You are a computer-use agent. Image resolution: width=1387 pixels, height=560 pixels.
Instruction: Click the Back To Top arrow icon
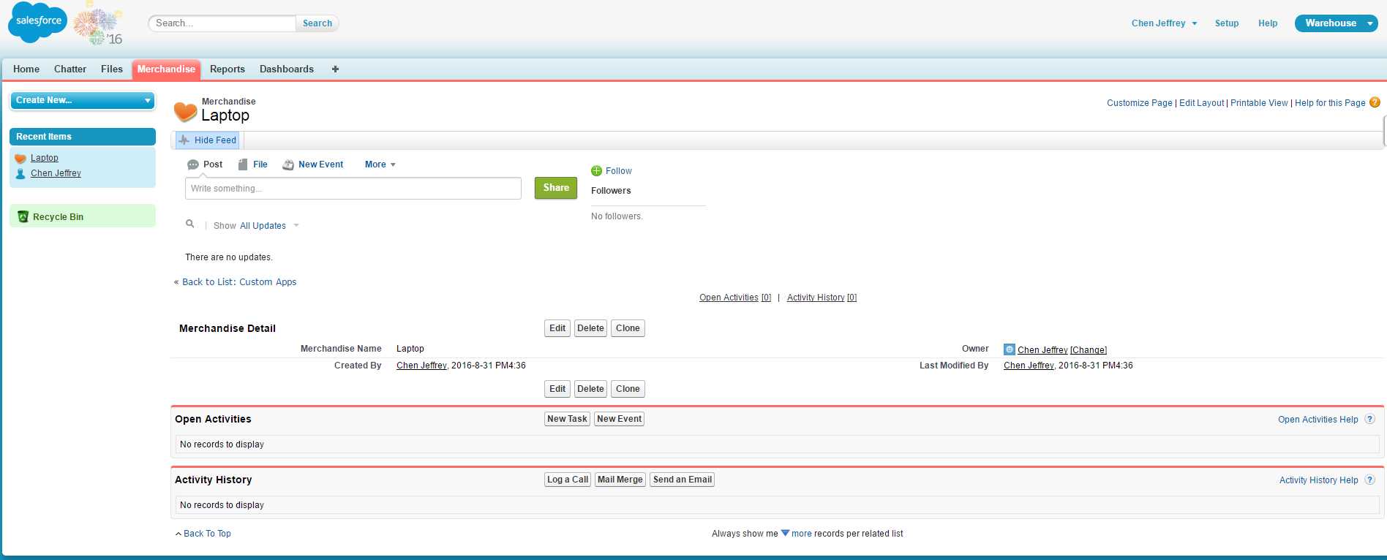178,534
